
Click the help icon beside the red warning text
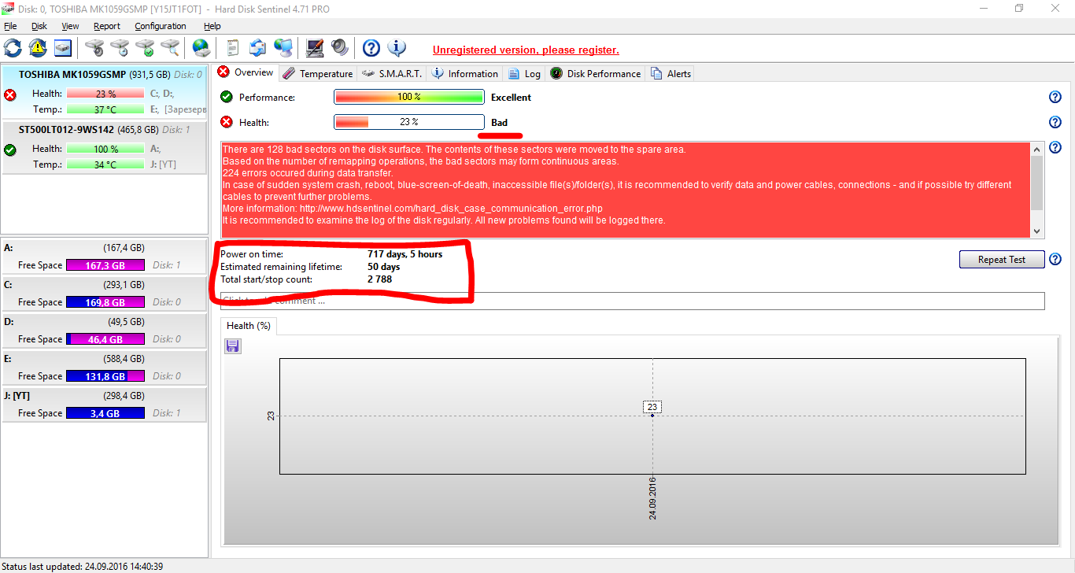1055,148
